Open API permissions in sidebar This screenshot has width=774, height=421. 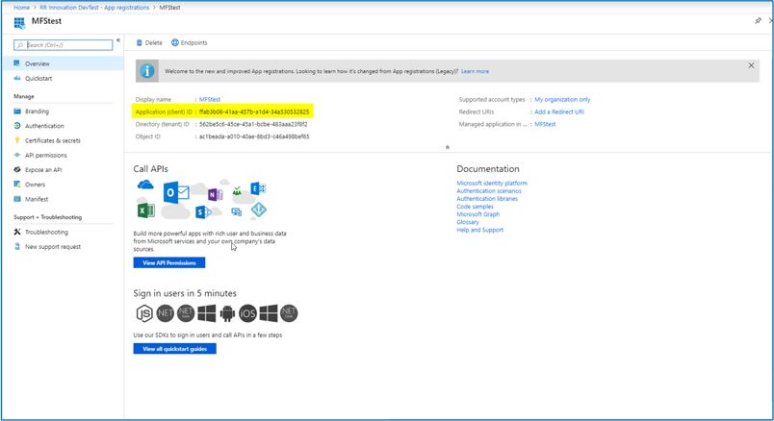pyautogui.click(x=45, y=155)
